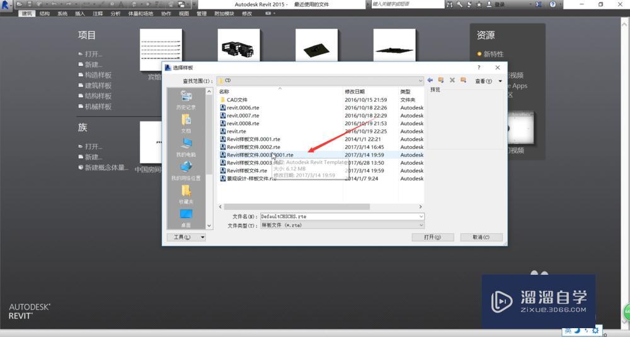The height and width of the screenshot is (337, 630).
Task: Open the 注释 ribbon tab
Action: click(98, 13)
